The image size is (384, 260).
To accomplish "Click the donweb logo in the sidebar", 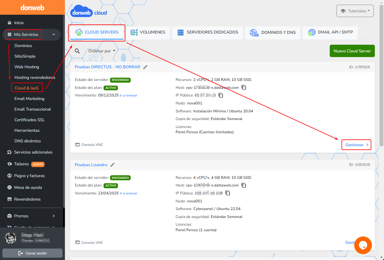I will pyautogui.click(x=32, y=8).
